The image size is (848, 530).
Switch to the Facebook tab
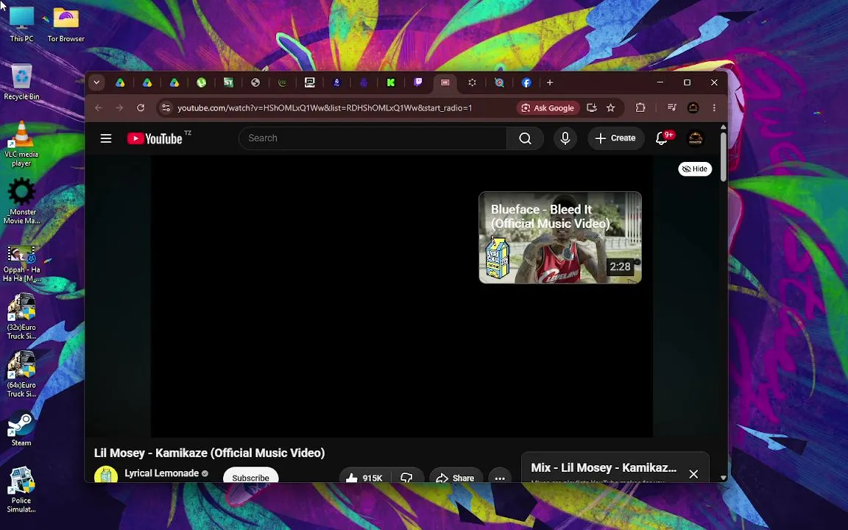[526, 82]
